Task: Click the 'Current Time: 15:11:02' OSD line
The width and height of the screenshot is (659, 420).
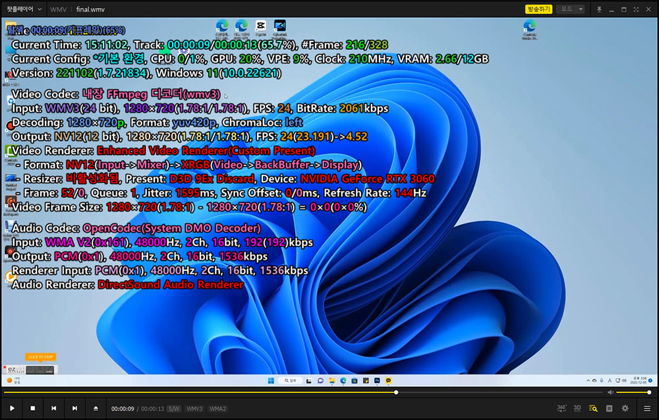Action: [200, 45]
